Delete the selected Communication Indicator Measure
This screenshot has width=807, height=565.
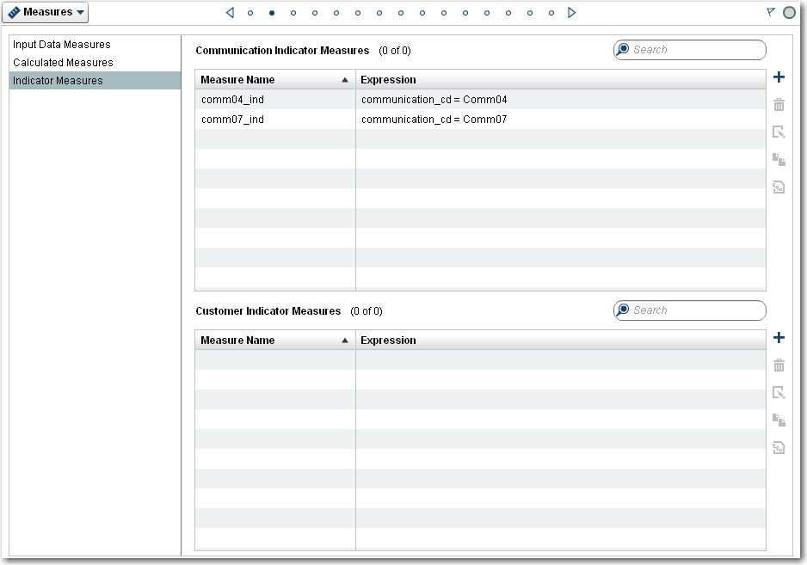pos(779,104)
